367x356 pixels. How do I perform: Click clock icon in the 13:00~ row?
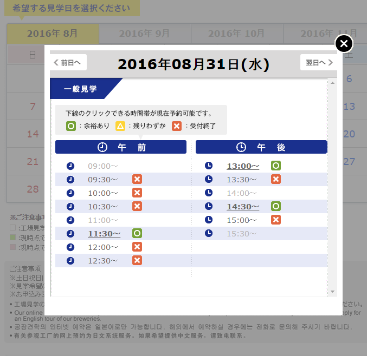[x=209, y=166]
